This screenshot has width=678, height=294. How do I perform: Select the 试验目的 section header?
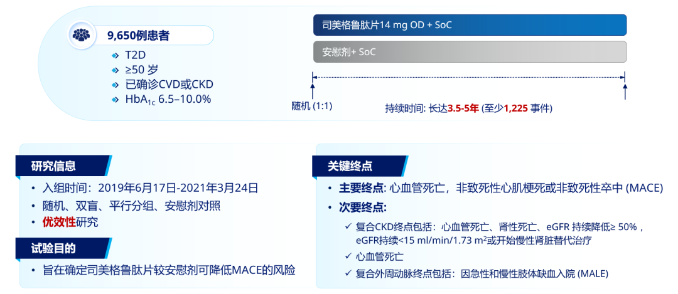pos(54,248)
